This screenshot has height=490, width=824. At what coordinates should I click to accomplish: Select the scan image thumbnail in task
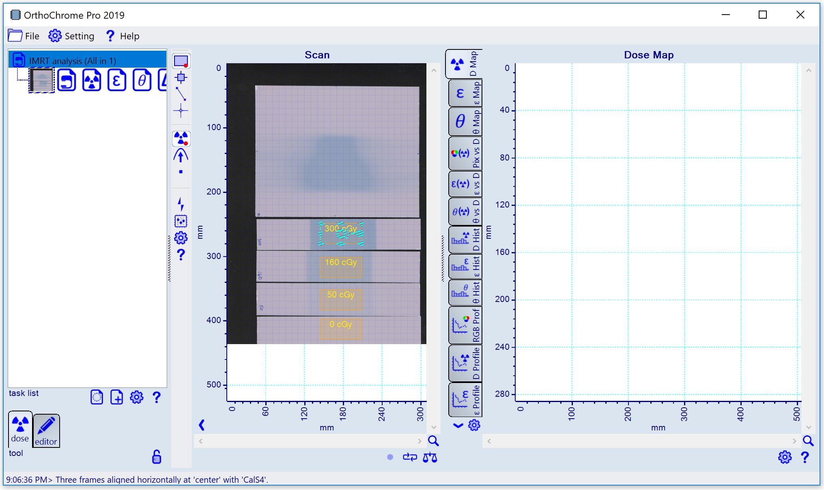pos(41,80)
